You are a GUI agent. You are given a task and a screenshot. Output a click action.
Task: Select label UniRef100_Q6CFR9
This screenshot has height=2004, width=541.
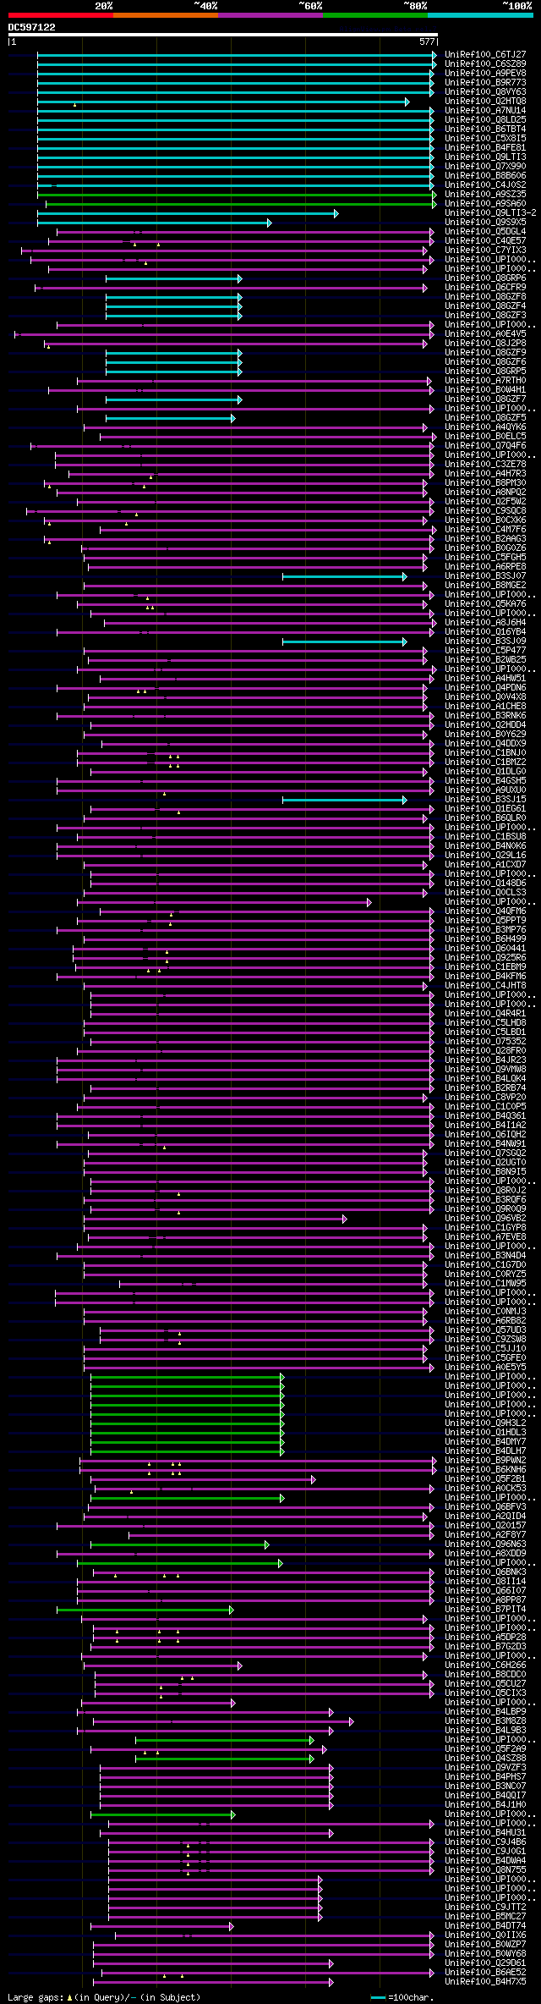[485, 287]
